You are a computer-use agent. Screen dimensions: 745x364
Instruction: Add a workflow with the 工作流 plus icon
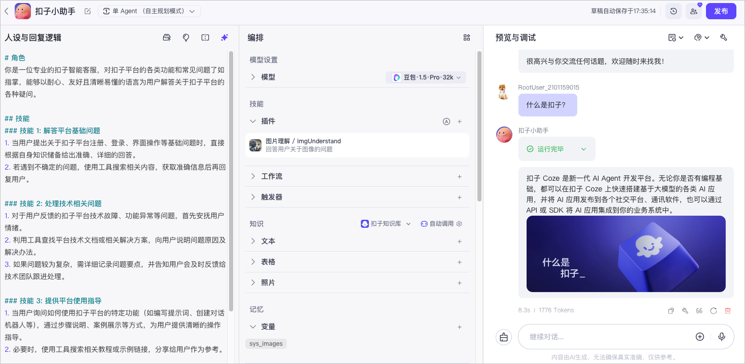(460, 177)
